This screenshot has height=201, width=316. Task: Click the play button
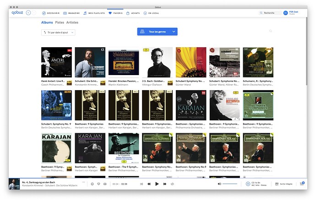point(157,184)
